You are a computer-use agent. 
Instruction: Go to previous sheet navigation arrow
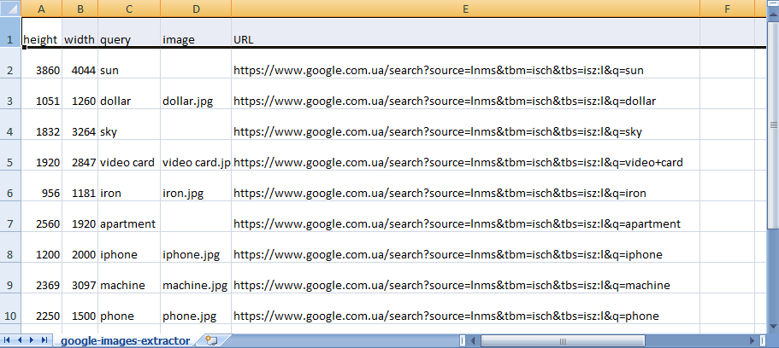pos(20,340)
